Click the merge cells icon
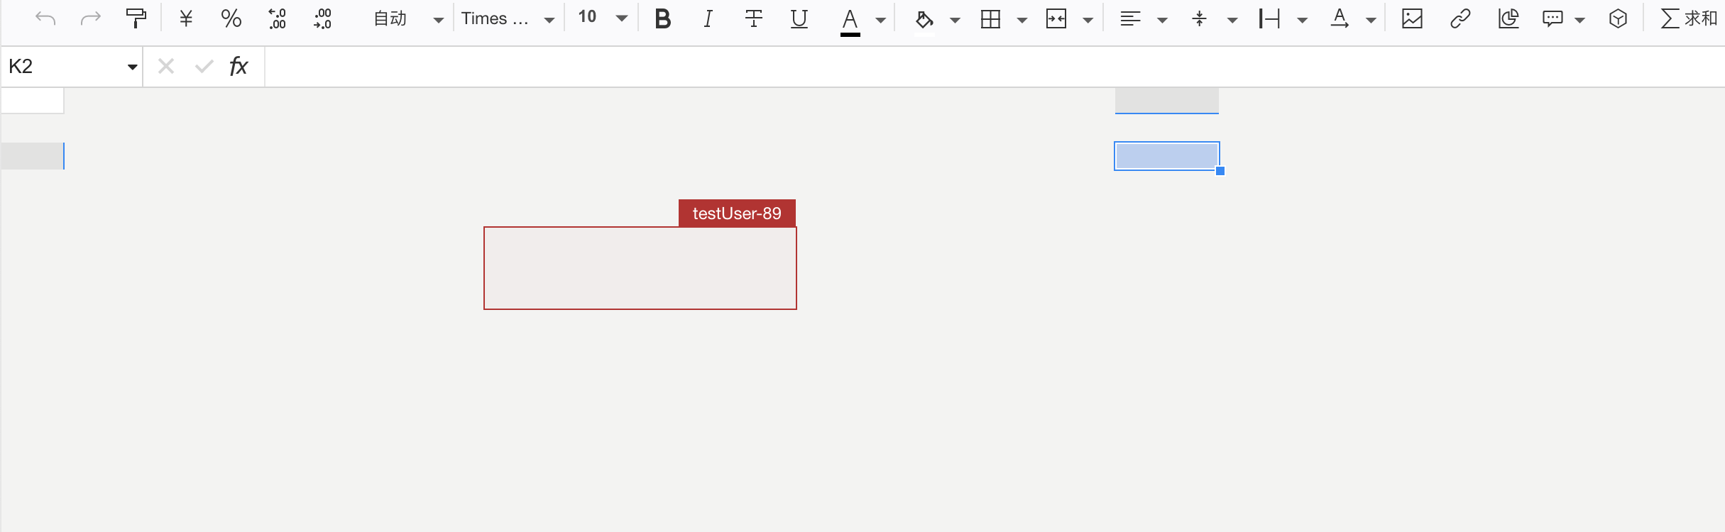The width and height of the screenshot is (1725, 532). pyautogui.click(x=1056, y=19)
